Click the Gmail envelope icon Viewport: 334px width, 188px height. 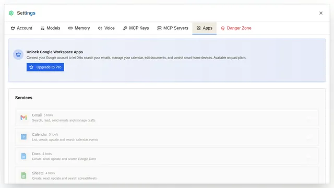(x=23, y=118)
